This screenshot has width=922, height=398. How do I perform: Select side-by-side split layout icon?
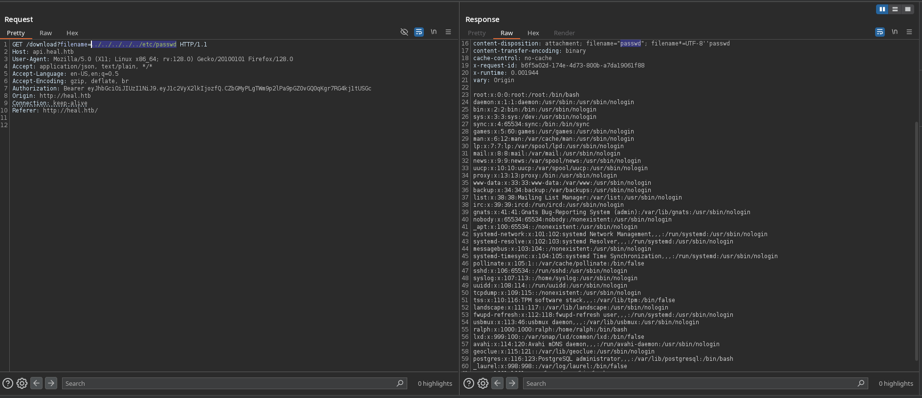pos(882,9)
